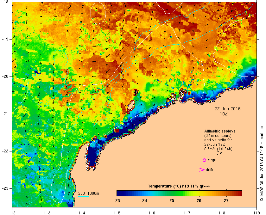
Task: Click the temperature color scale bar
Action: pyautogui.click(x=179, y=193)
